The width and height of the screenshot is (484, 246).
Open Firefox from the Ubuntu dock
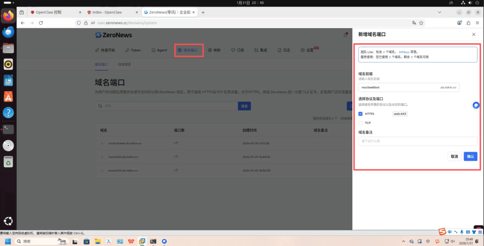point(9,15)
